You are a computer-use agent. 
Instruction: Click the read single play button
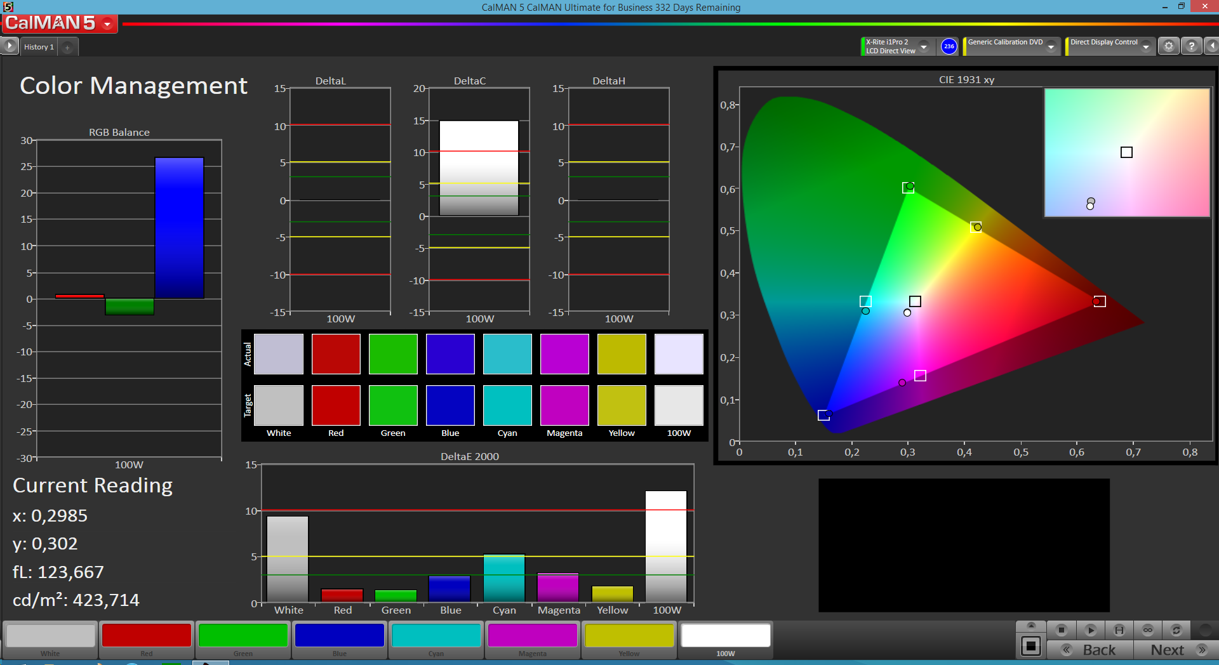(x=1090, y=630)
